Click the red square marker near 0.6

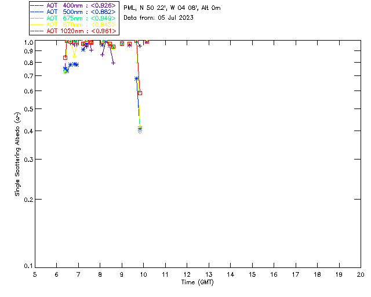140,93
